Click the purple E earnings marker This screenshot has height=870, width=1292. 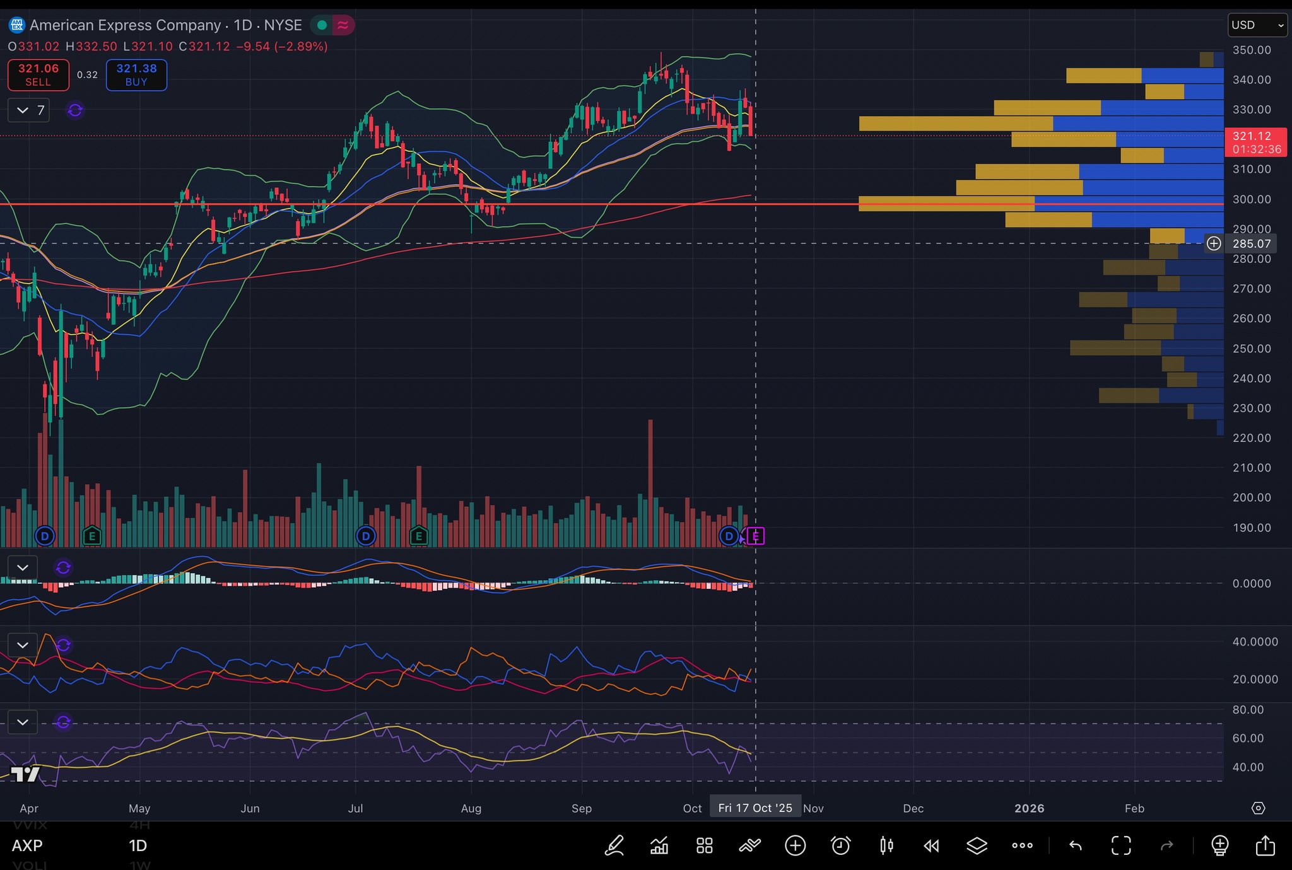click(x=755, y=536)
